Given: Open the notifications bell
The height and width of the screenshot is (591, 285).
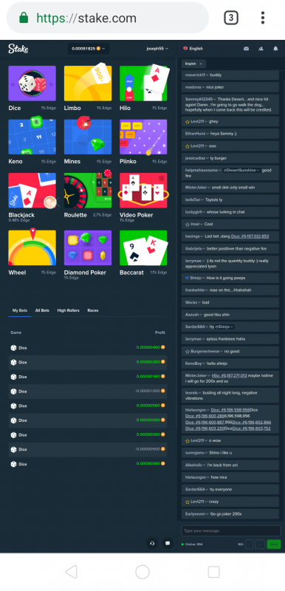Looking at the screenshot, I should 275,49.
